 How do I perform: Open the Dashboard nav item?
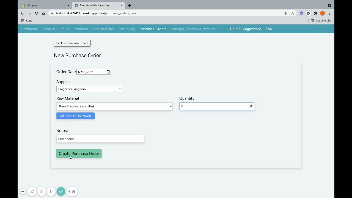point(29,29)
